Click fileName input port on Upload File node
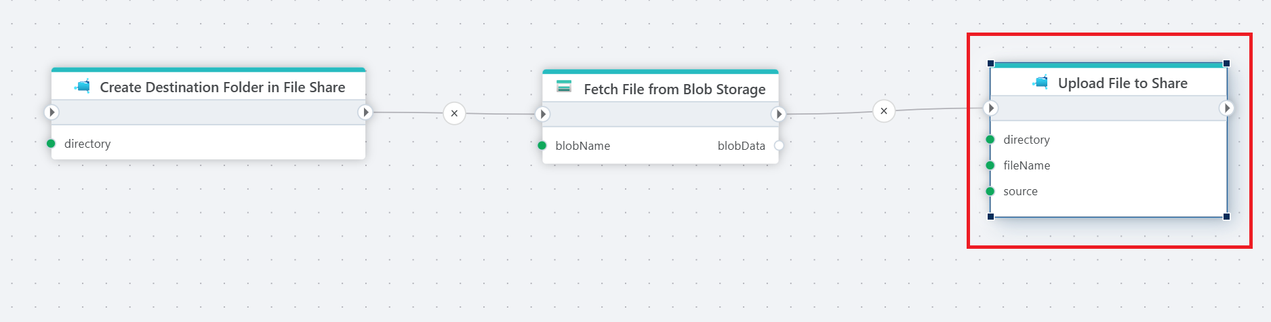This screenshot has width=1271, height=322. (x=990, y=165)
